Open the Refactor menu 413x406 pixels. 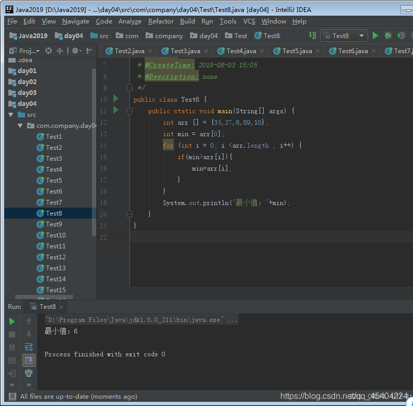161,21
